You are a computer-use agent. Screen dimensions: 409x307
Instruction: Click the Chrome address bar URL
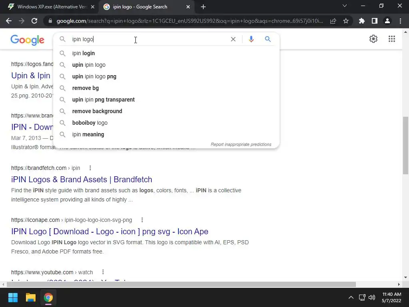[x=190, y=21]
